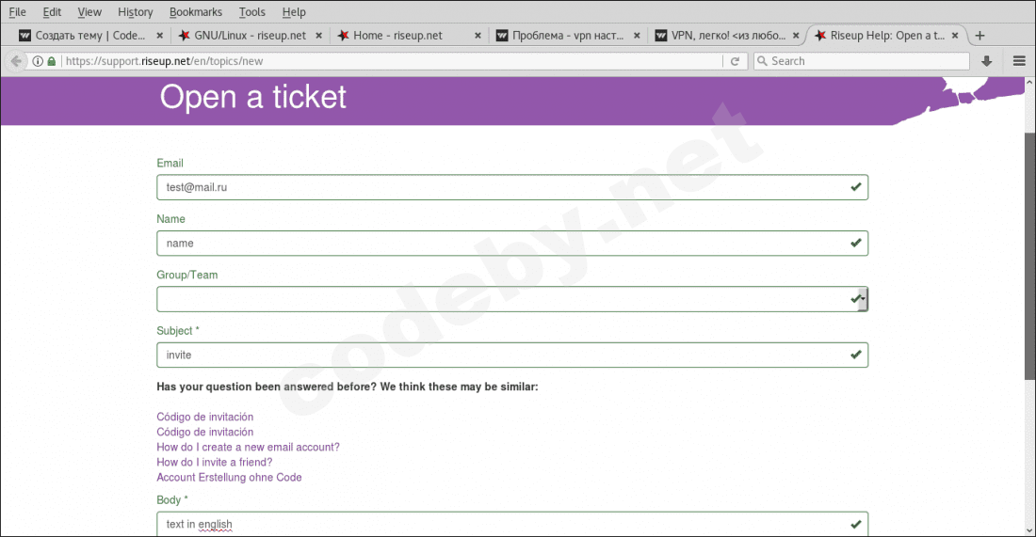Open first 'Código de invitación' link
1036x537 pixels.
click(204, 417)
